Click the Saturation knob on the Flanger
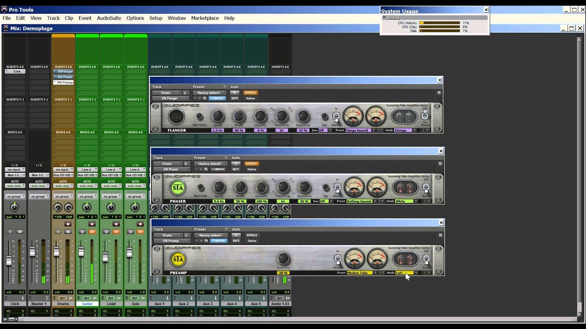The height and width of the screenshot is (329, 586). coord(303,116)
